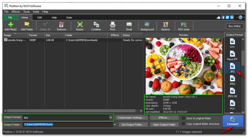Image resolution: width=248 pixels, height=137 pixels.
Task: Expand the help dropdown at top right
Action: [x=244, y=18]
